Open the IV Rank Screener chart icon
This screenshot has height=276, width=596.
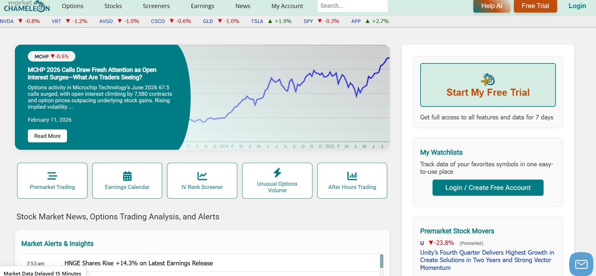pyautogui.click(x=202, y=176)
